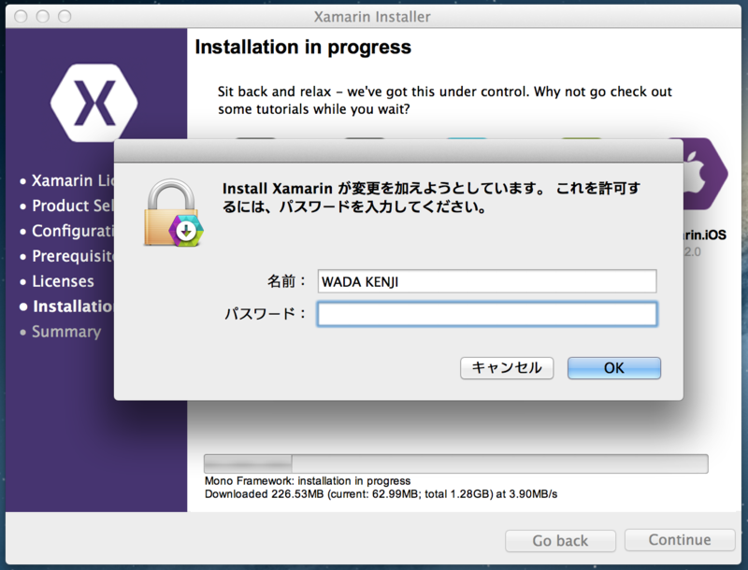Click the 'Installation in progress' heading
Image resolution: width=748 pixels, height=570 pixels.
pos(303,47)
